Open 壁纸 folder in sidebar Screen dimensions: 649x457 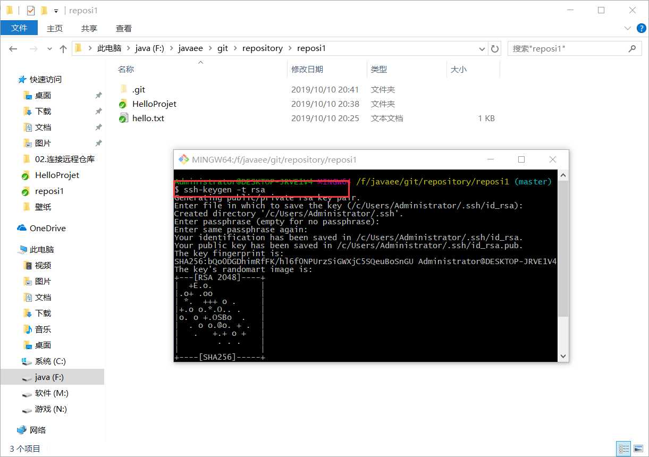(43, 207)
